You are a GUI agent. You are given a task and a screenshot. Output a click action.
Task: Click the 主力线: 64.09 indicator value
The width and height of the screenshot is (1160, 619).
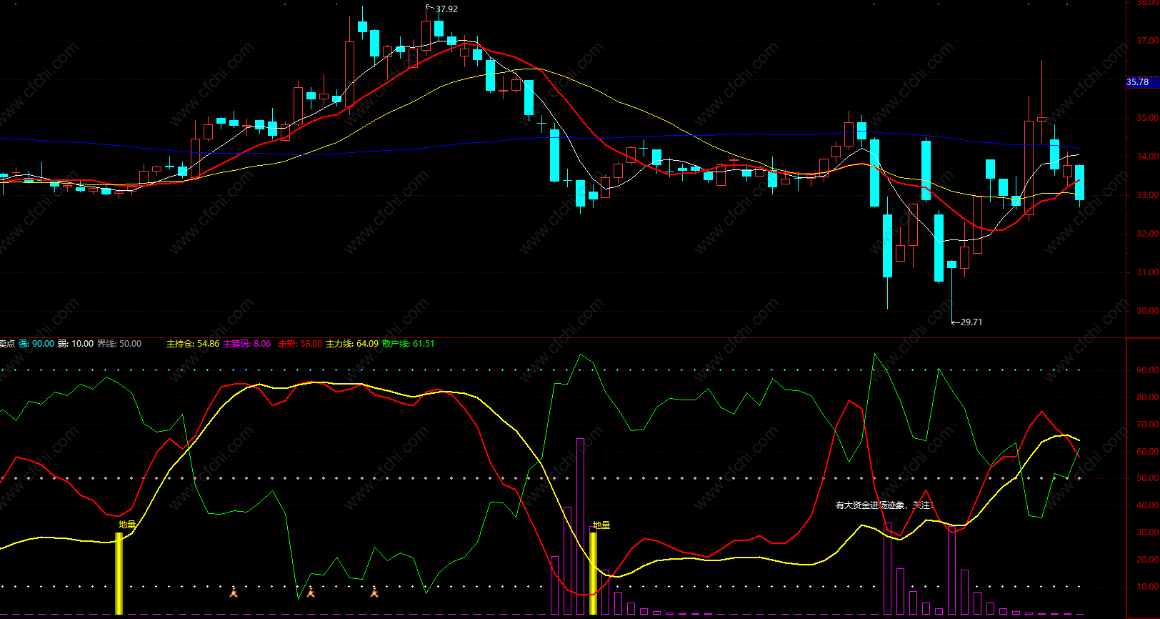point(352,344)
